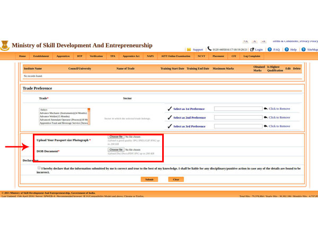Image resolution: width=318 pixels, height=238 pixels.
Task: Open the Login link
Action: point(259,50)
